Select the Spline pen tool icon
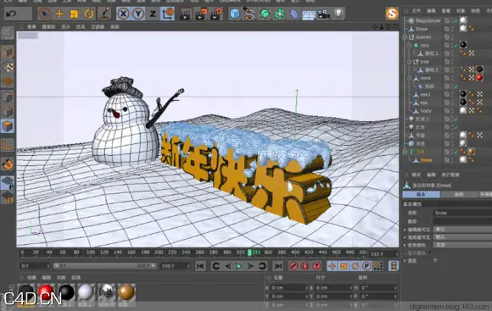The image size is (492, 311). (x=249, y=14)
